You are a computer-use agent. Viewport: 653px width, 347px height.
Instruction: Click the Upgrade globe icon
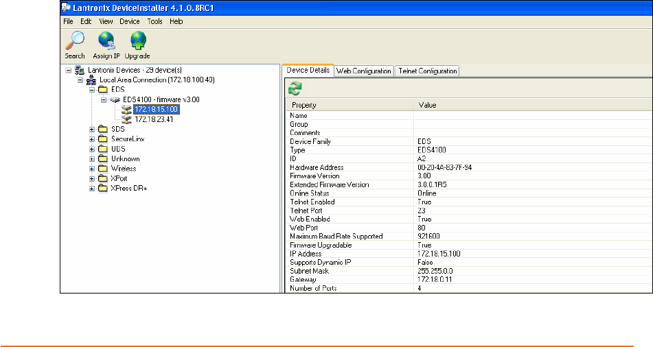(x=137, y=41)
